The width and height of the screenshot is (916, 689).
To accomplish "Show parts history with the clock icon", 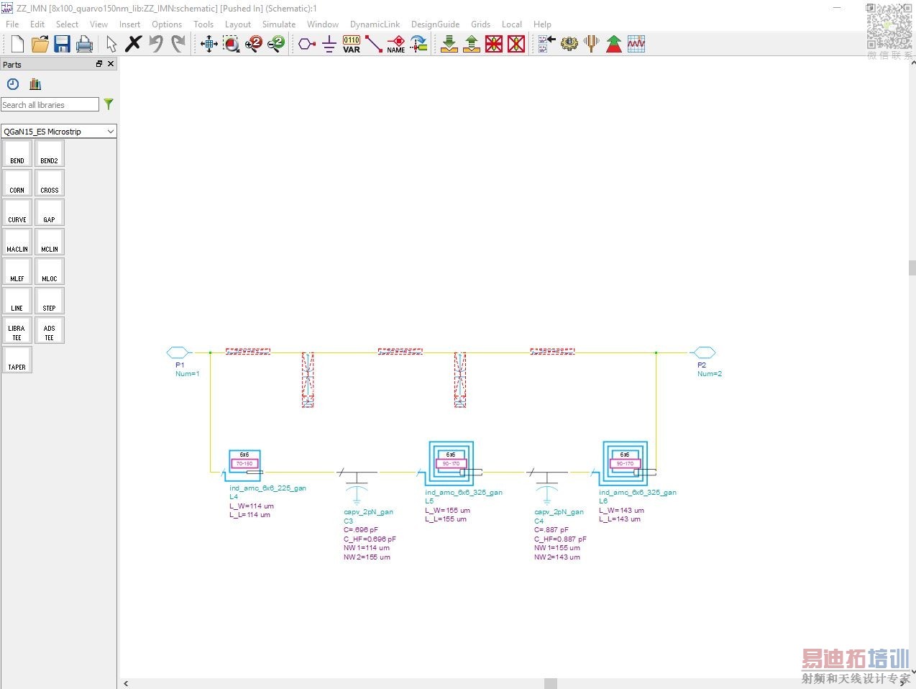I will point(13,84).
